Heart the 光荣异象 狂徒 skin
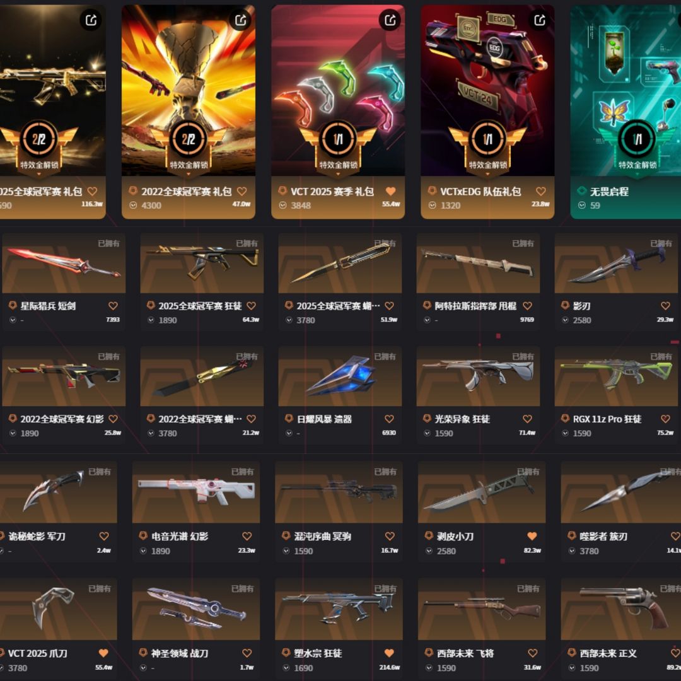 (x=527, y=419)
